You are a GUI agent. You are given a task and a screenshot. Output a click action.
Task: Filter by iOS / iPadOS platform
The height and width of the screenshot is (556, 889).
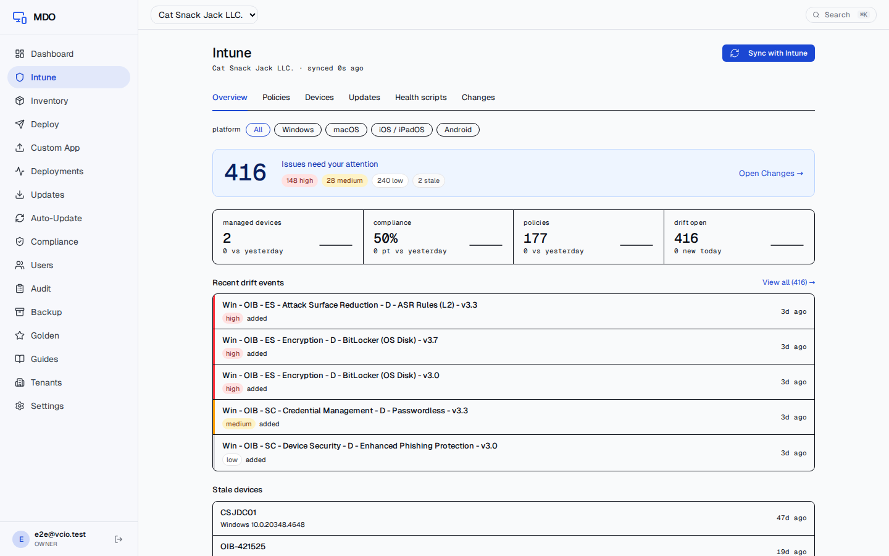(x=402, y=130)
